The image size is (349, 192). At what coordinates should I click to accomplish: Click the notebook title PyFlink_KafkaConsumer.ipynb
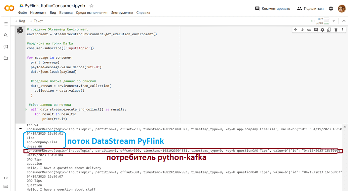coord(55,6)
